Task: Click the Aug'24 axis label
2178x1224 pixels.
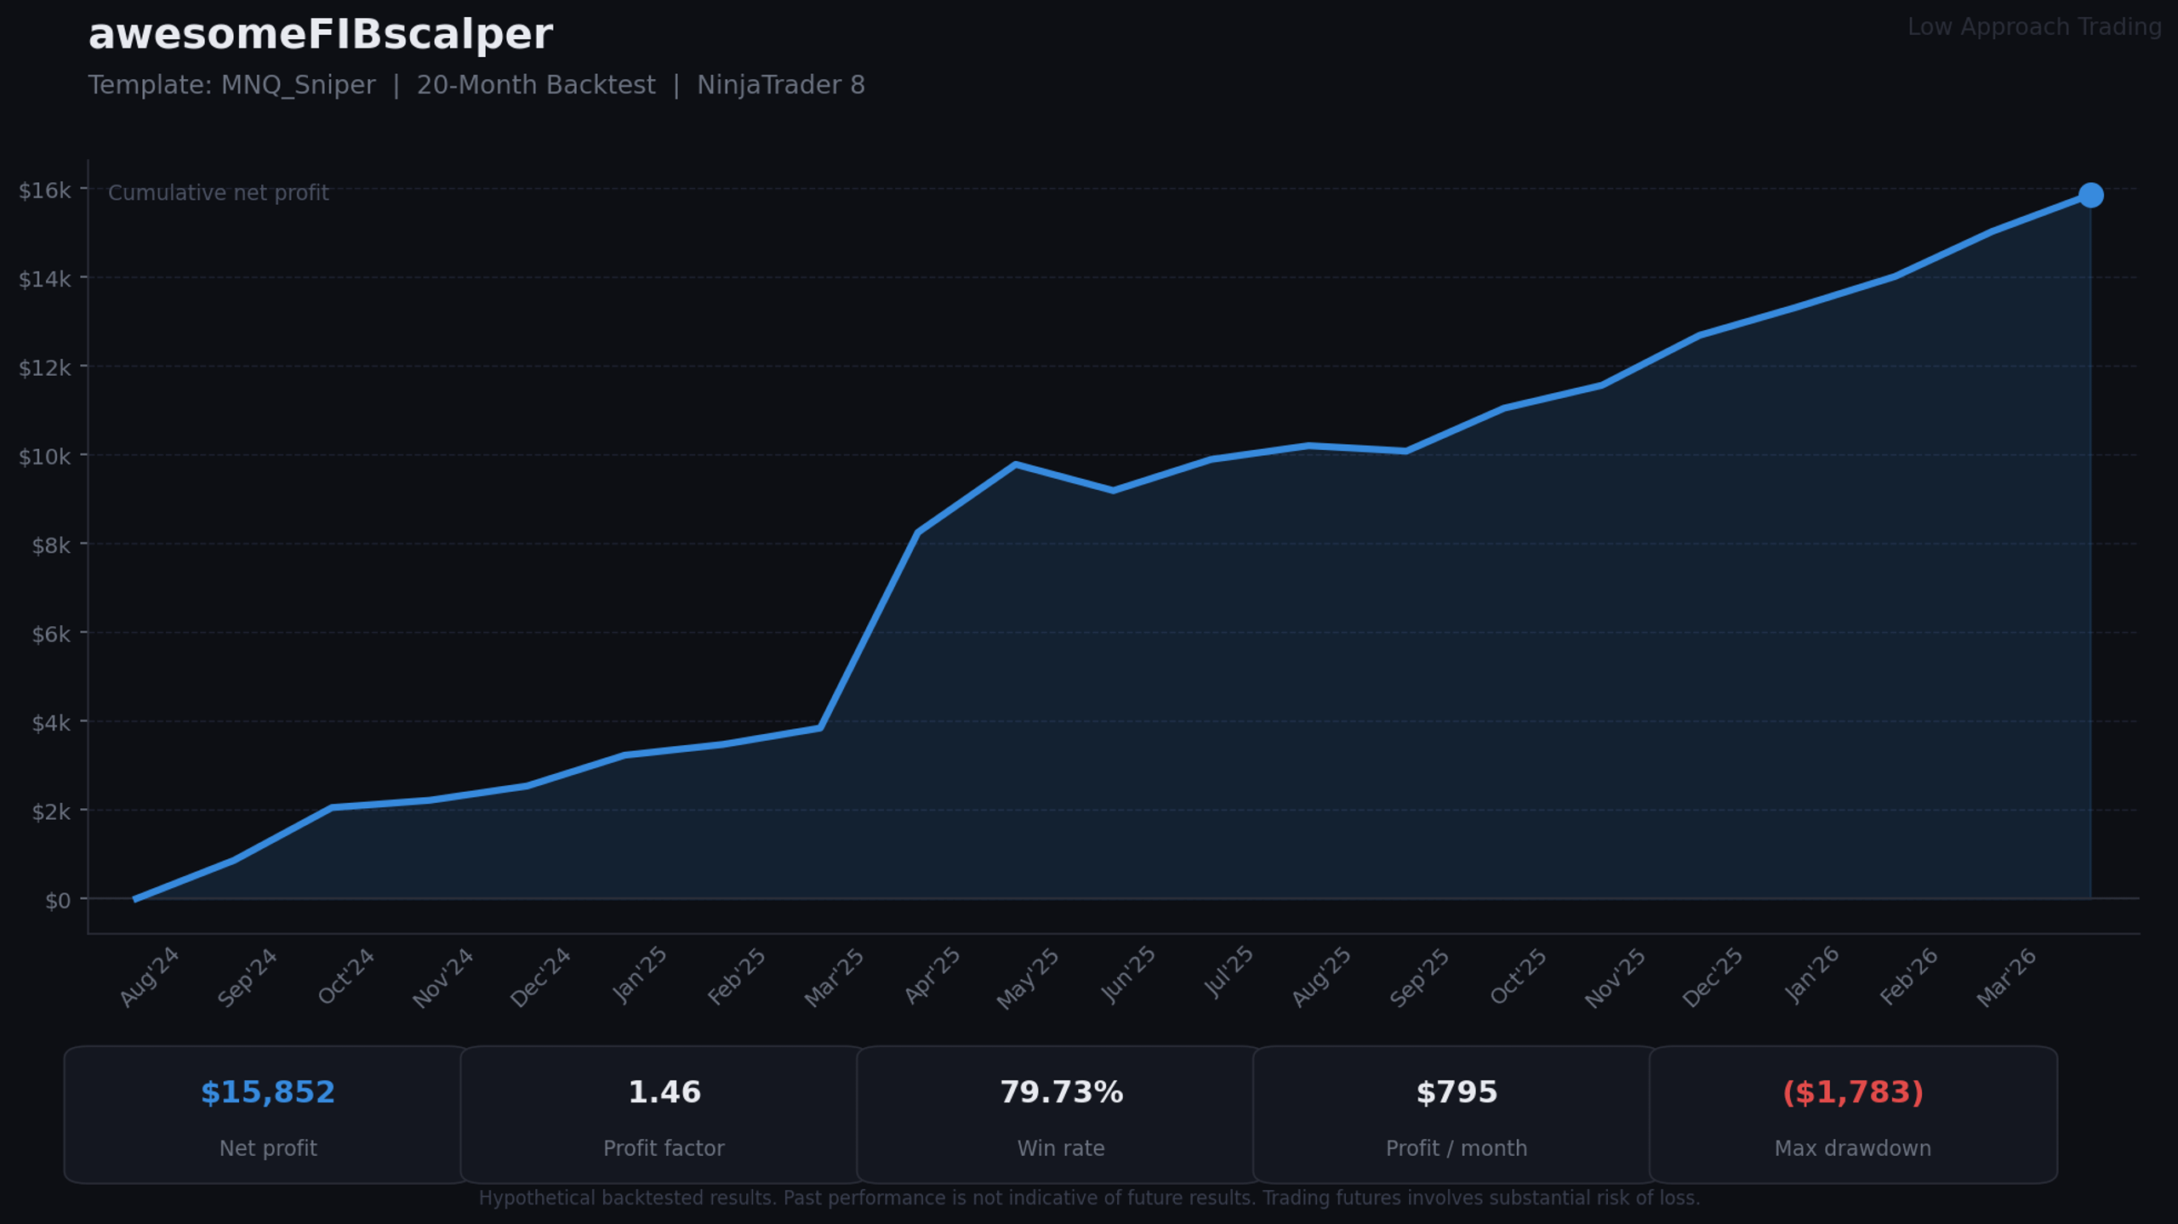Action: pos(150,977)
